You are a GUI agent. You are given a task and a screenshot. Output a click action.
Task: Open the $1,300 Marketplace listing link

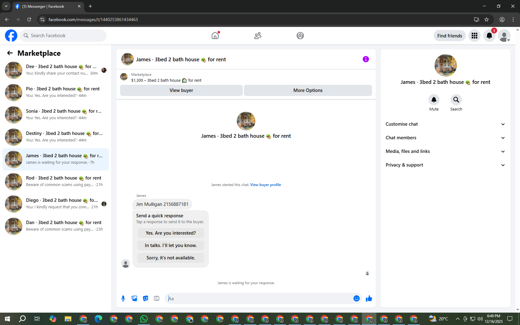click(166, 80)
